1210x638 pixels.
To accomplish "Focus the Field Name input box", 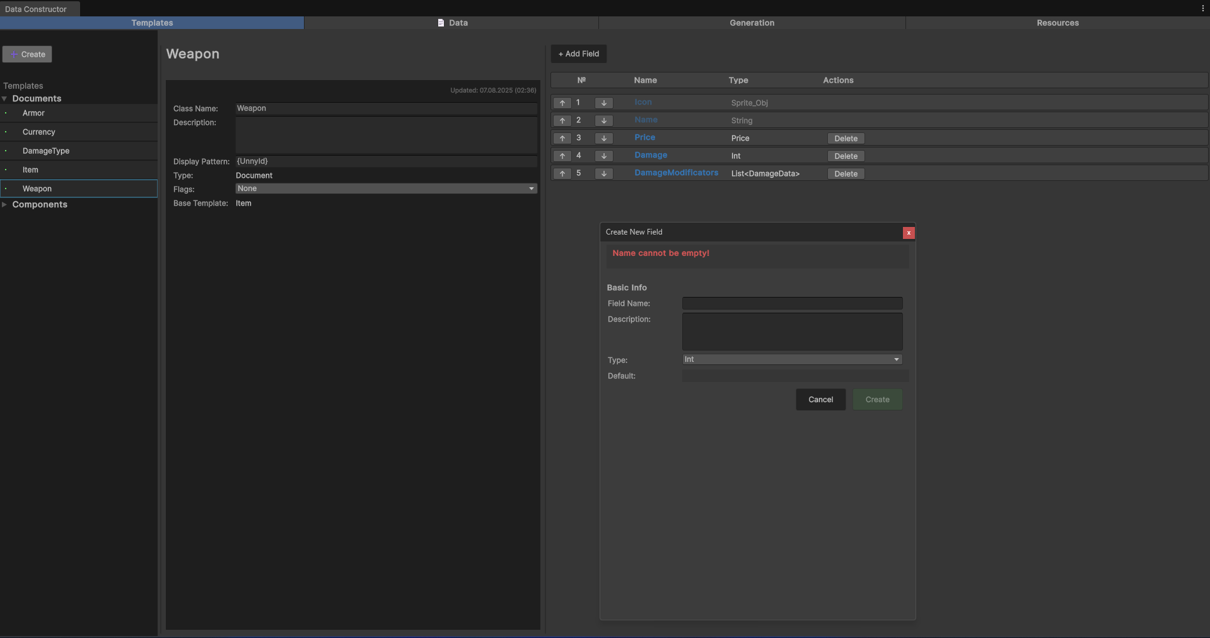I will [792, 303].
